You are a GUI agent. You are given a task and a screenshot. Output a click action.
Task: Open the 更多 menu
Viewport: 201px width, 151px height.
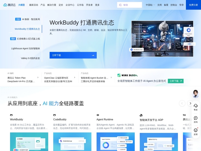point(97,5)
